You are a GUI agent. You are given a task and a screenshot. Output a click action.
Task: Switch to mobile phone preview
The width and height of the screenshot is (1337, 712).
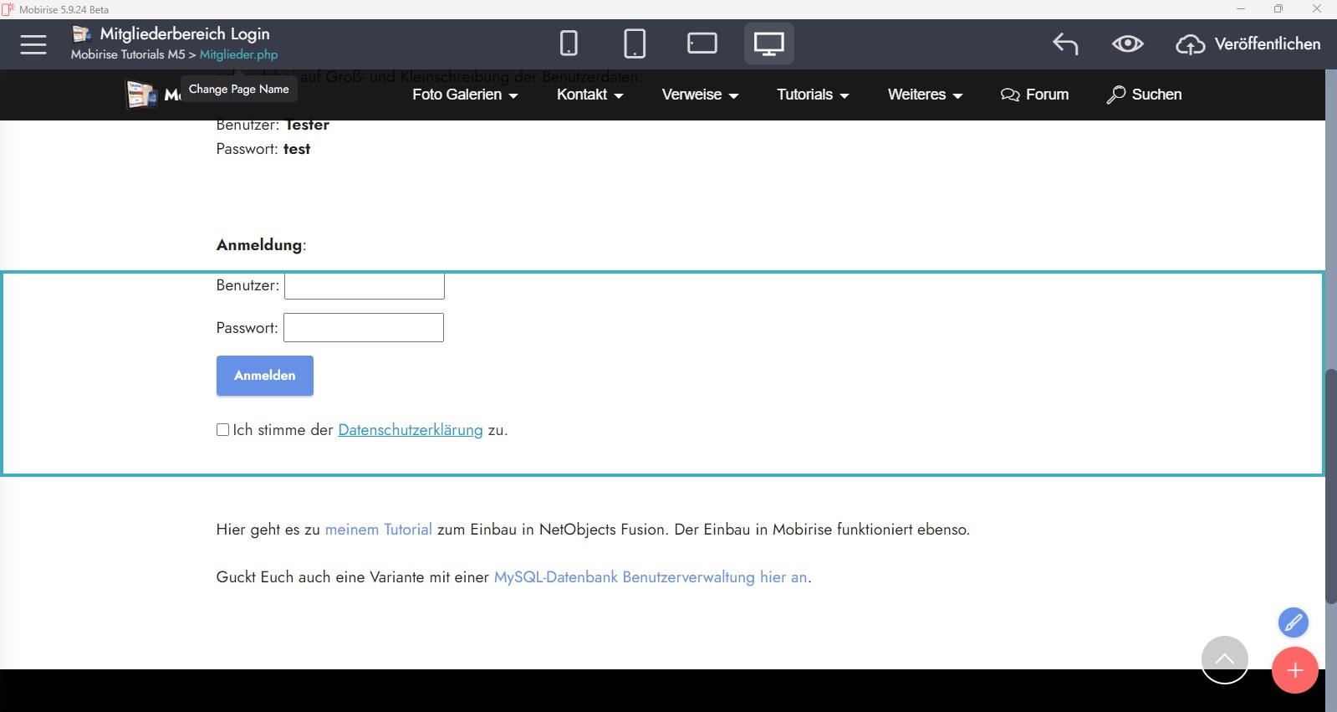(569, 44)
